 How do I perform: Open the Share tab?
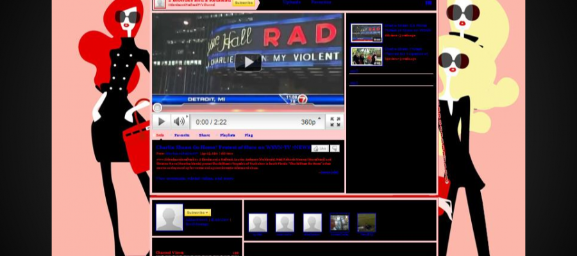[205, 135]
